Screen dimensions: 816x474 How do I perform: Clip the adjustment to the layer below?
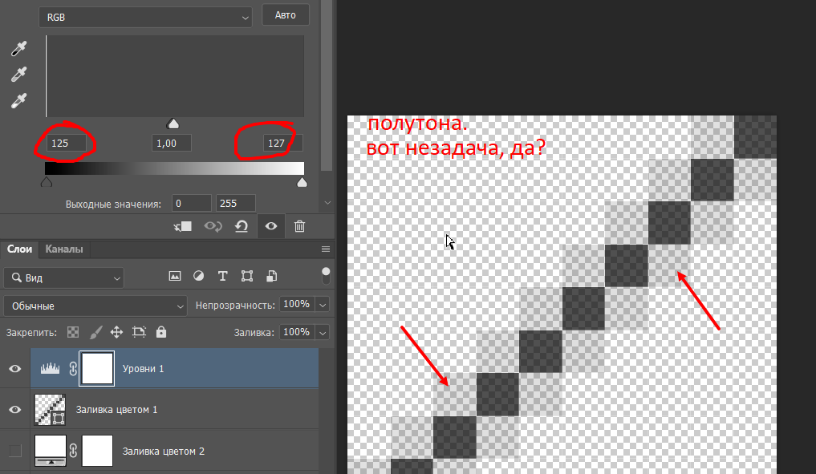[x=183, y=226]
